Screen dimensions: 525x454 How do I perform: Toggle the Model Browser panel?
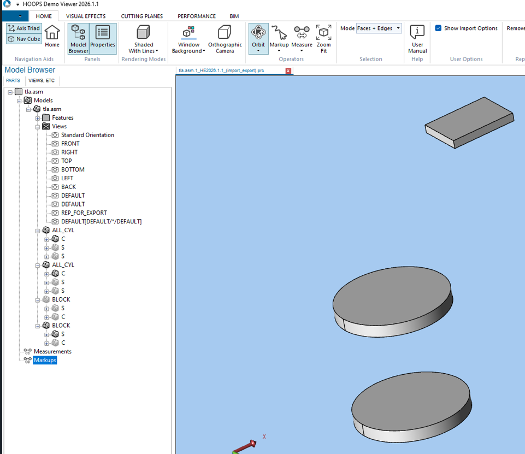(78, 38)
